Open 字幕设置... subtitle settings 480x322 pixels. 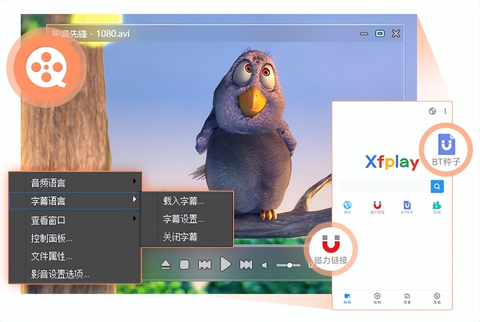183,219
